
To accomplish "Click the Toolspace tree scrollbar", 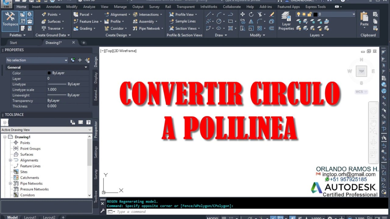I will point(90,152).
